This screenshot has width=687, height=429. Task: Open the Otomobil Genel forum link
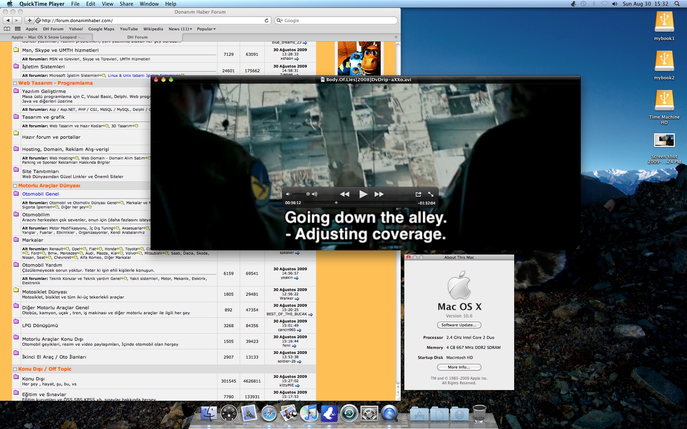(x=40, y=194)
